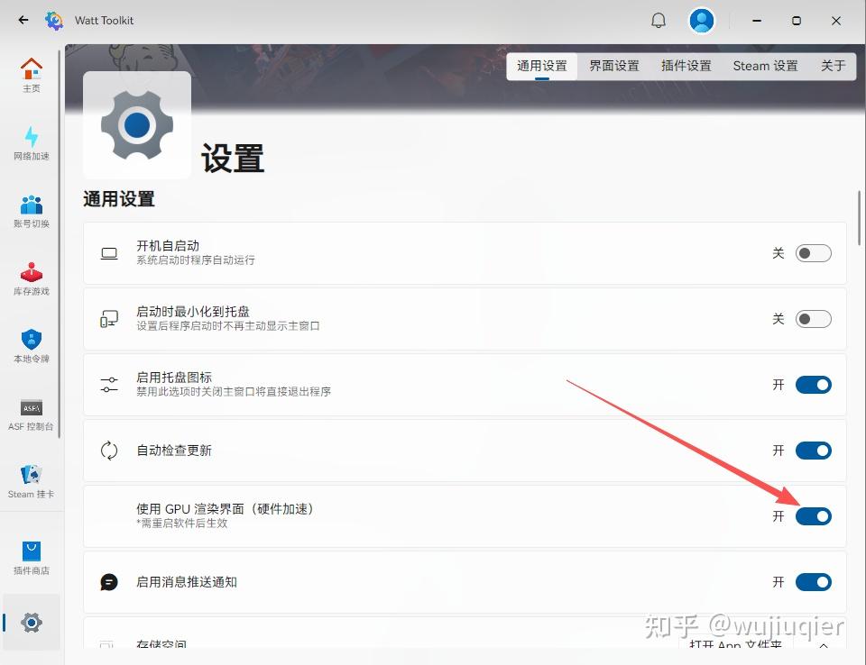
Task: Enable 开机自启动 toggle
Action: click(813, 253)
